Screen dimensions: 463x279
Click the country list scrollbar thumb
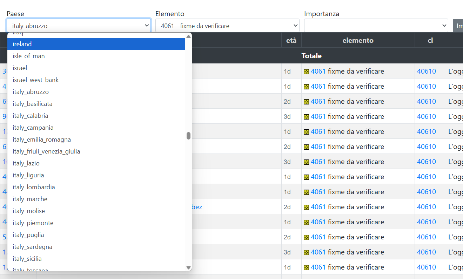[188, 136]
